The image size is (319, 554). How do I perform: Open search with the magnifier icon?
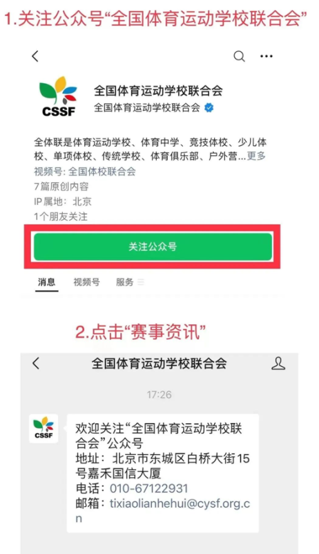pos(240,56)
